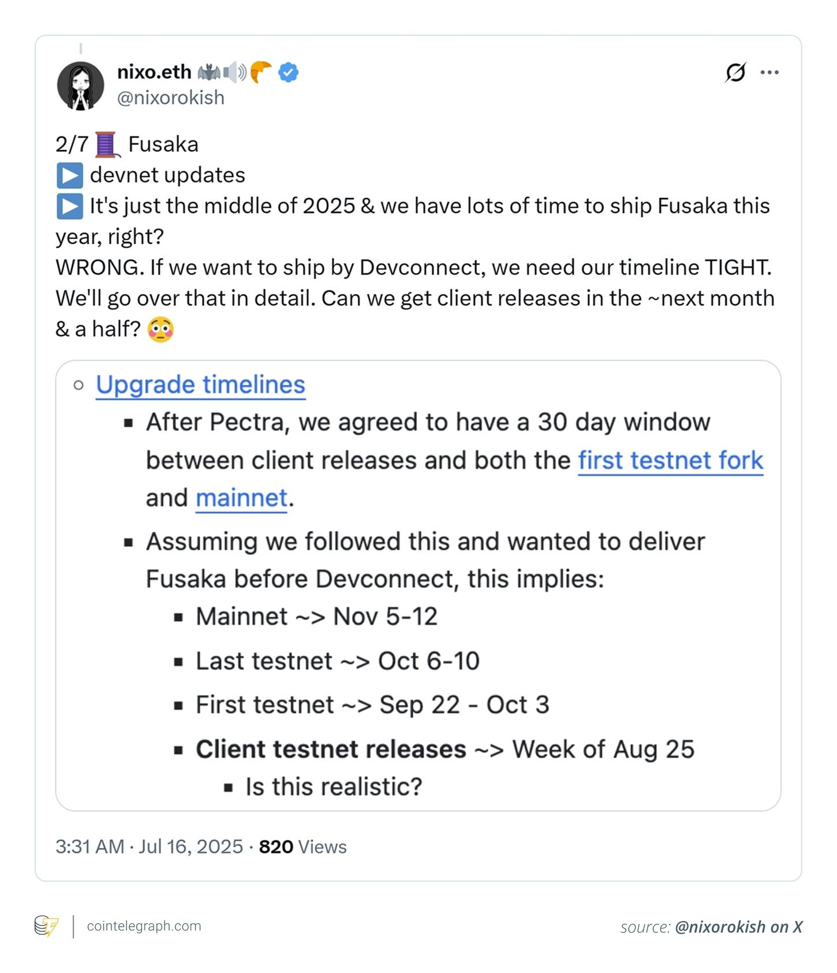
Task: Click the 3:31 AM tweet timestamp
Action: (90, 847)
